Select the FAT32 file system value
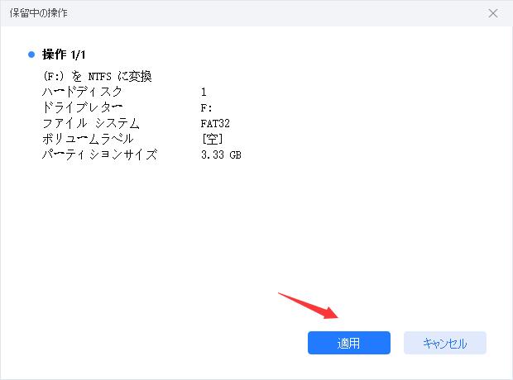 tap(215, 124)
